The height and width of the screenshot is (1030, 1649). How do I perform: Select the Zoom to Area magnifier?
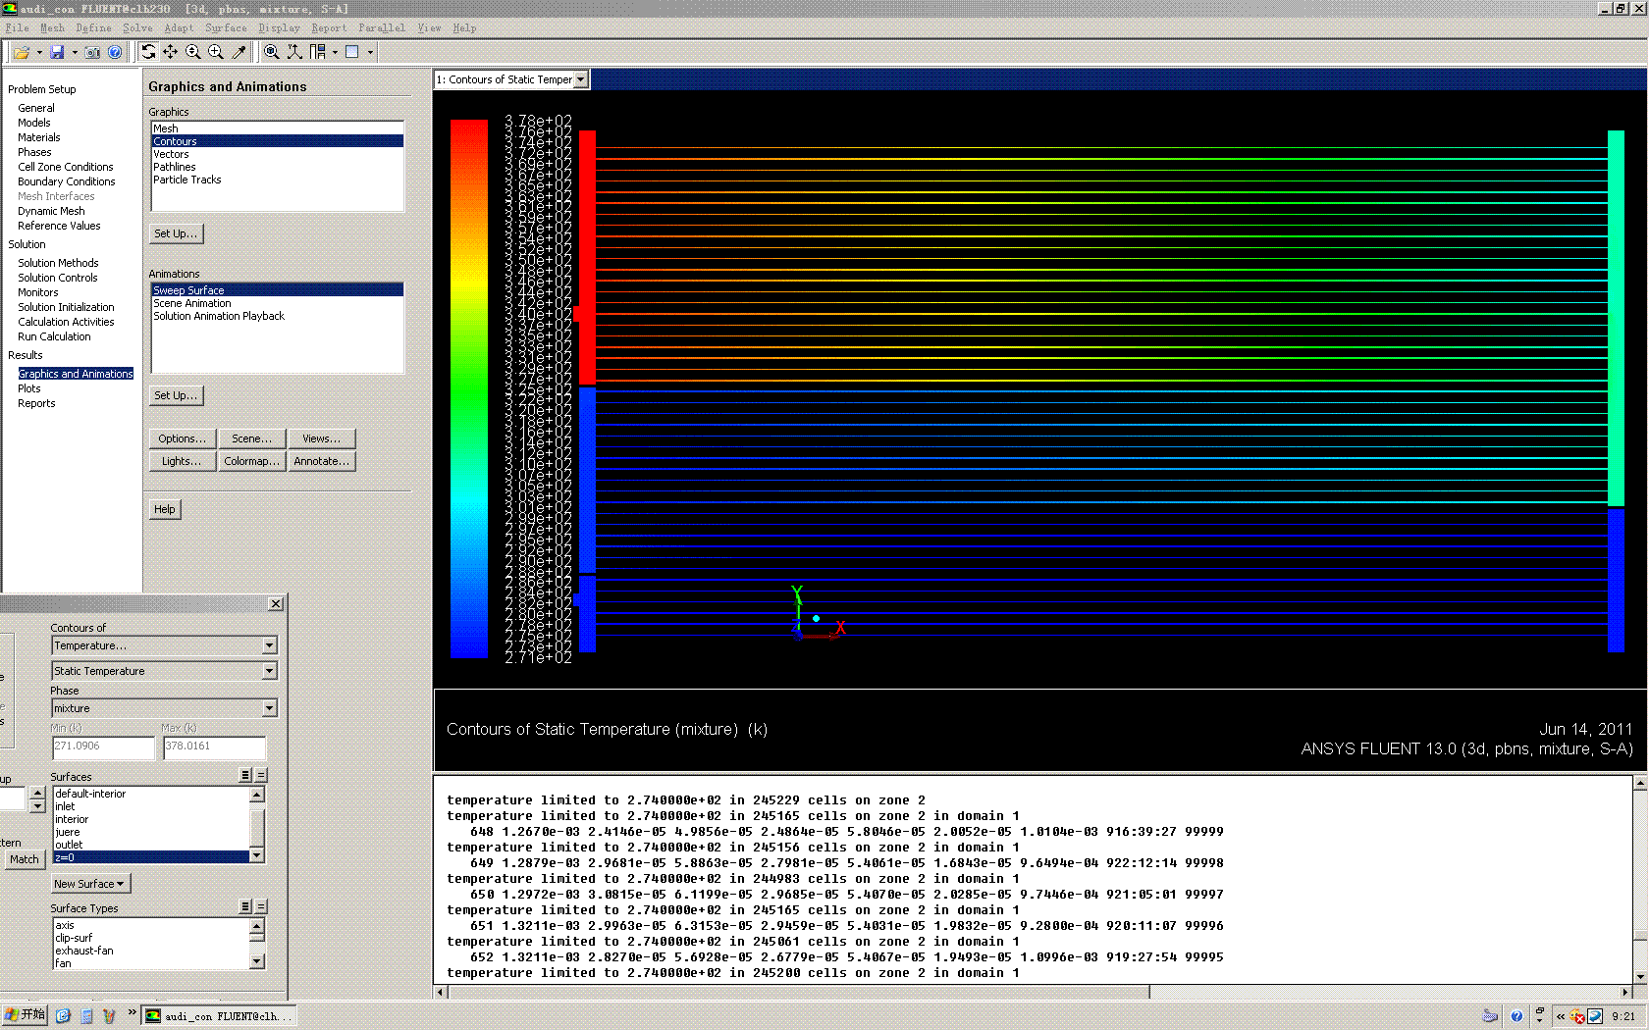[216, 52]
